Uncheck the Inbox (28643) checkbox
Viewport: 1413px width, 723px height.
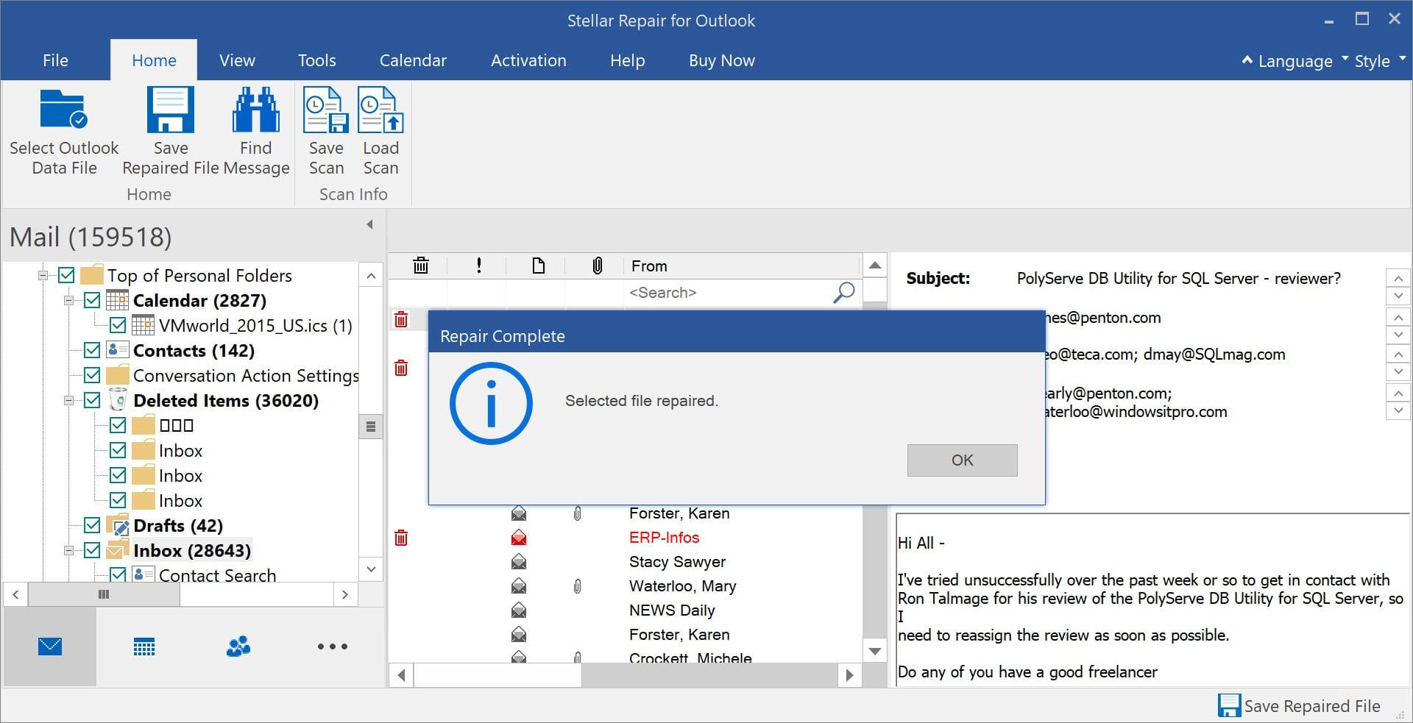click(92, 550)
